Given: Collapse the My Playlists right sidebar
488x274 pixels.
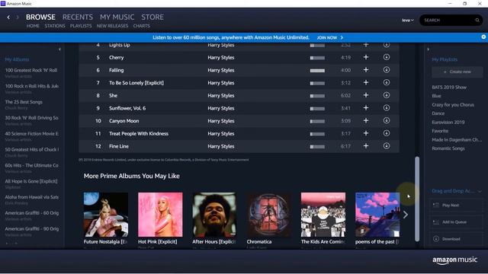Looking at the screenshot, I should [429, 49].
